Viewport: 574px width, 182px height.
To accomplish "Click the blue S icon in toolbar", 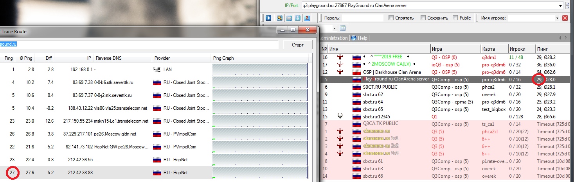I will point(298,18).
